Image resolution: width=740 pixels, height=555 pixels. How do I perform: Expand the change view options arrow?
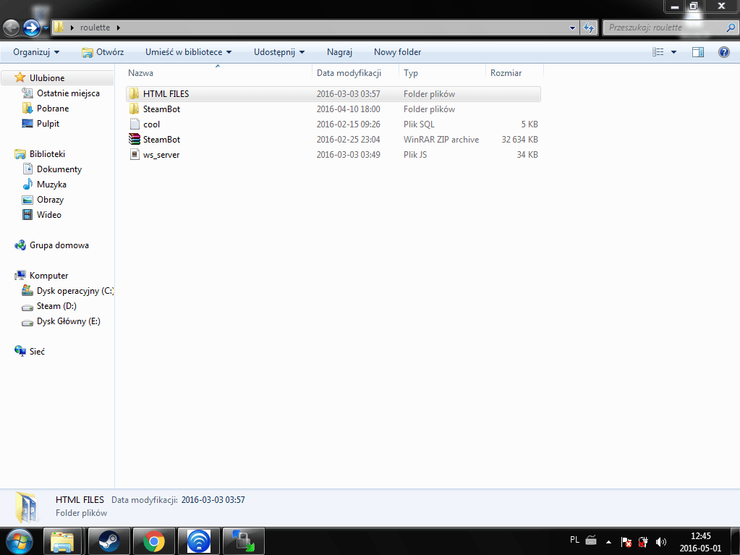tap(673, 52)
